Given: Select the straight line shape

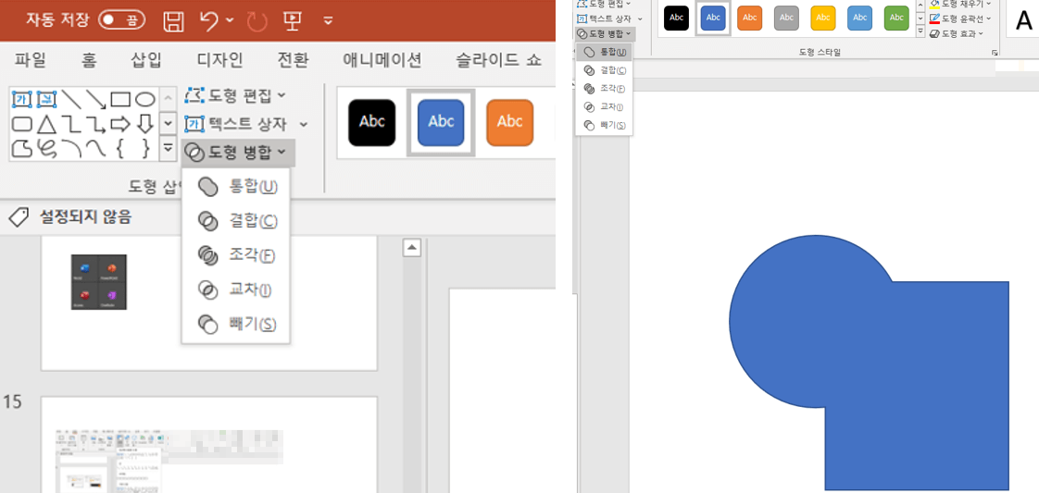Looking at the screenshot, I should [x=71, y=100].
